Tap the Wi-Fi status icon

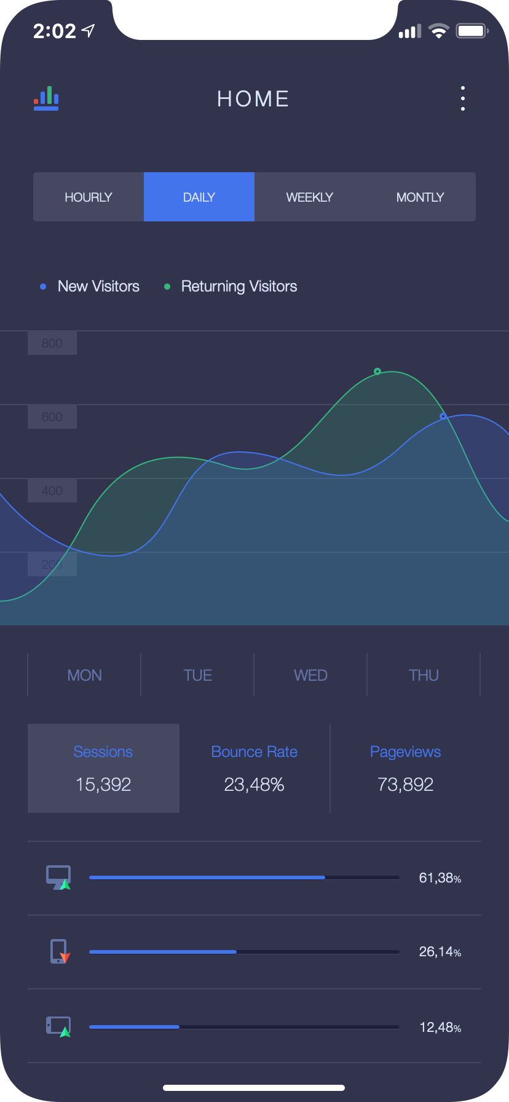[x=438, y=31]
